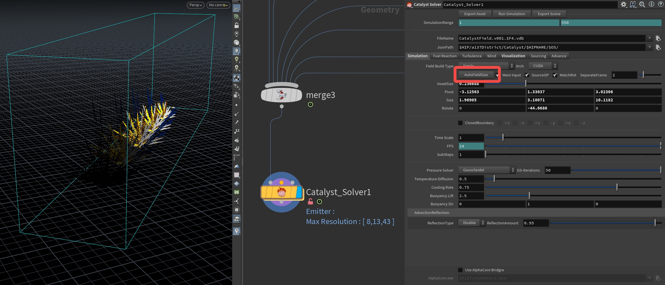665x285 pixels.
Task: Check the +z boundary checkbox
Action: click(x=561, y=123)
